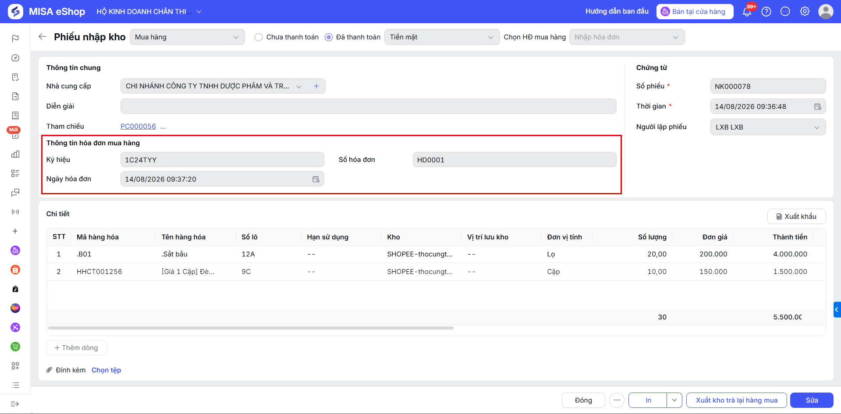Screen dimensions: 841x414
Task: Click Xuất kho trả lại hàng mua
Action: click(x=736, y=400)
